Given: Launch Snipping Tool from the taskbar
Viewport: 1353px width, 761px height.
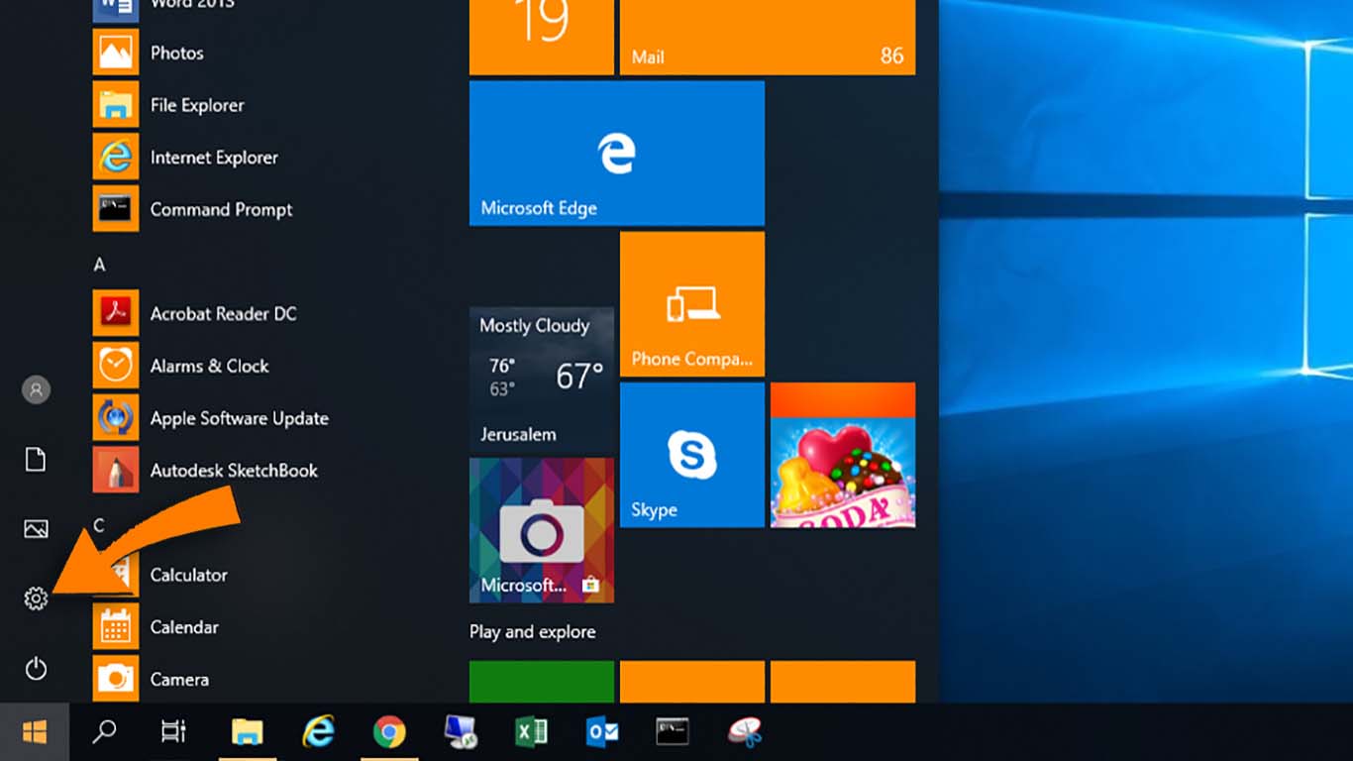Looking at the screenshot, I should pyautogui.click(x=745, y=732).
